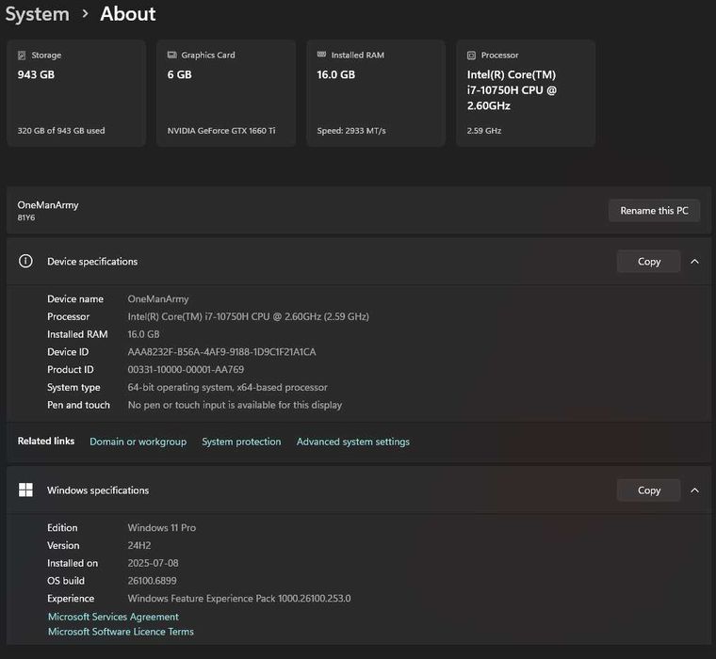716x659 pixels.
Task: Click the Installed RAM icon
Action: (321, 55)
